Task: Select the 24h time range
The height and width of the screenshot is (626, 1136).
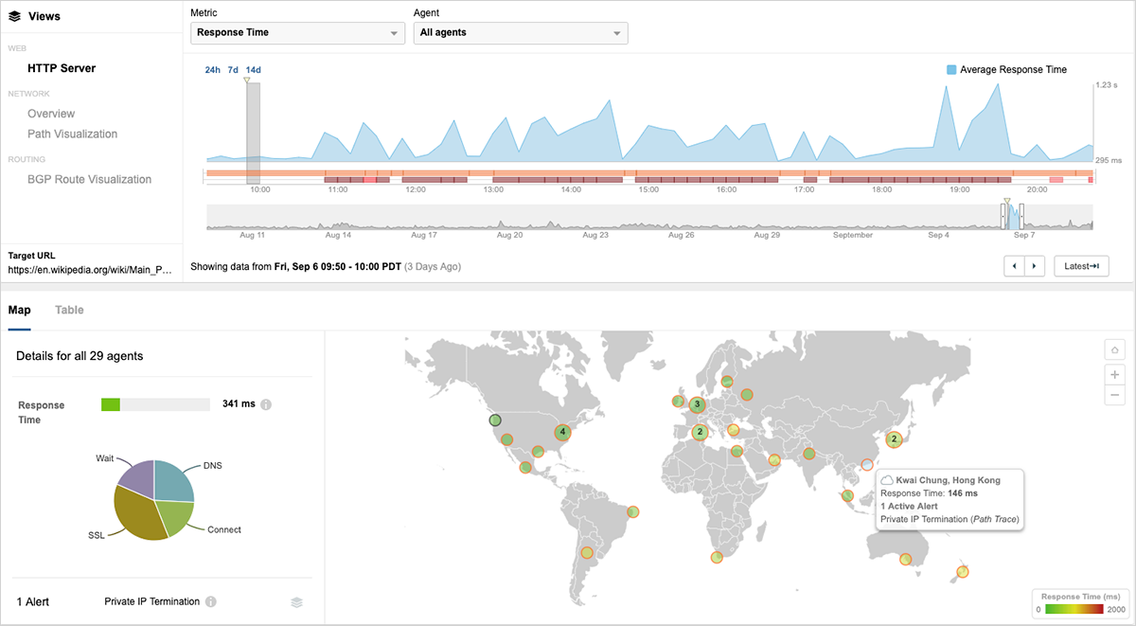Action: (x=212, y=70)
